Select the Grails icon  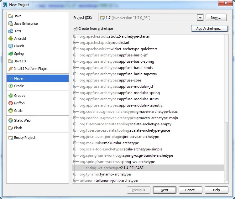11,111
